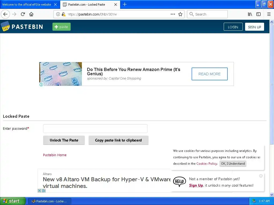Screen dimensions: 274x205
Task: Open the Firefox hamburger menu
Action: (269, 14)
